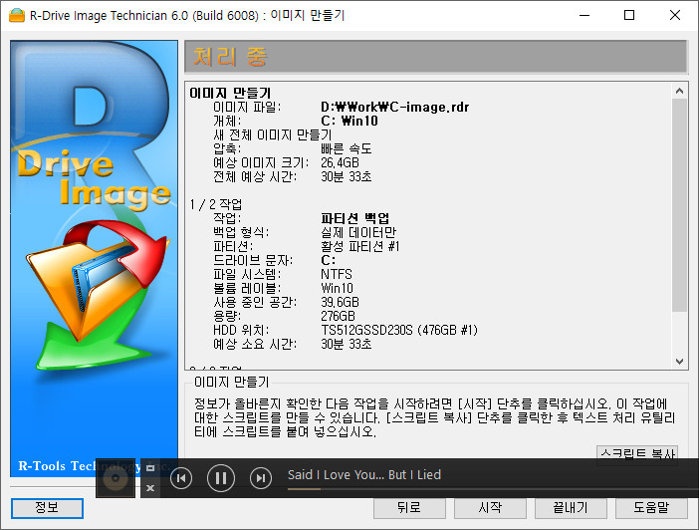Click HDD location 'TS512GSSD230S (476GB #1)'
The width and height of the screenshot is (699, 530).
pos(399,330)
